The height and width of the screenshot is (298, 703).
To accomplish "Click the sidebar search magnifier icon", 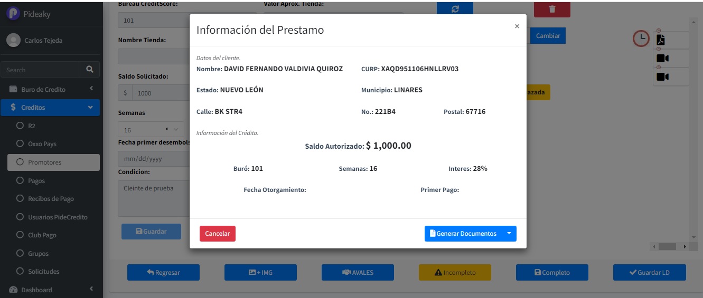I will 90,69.
